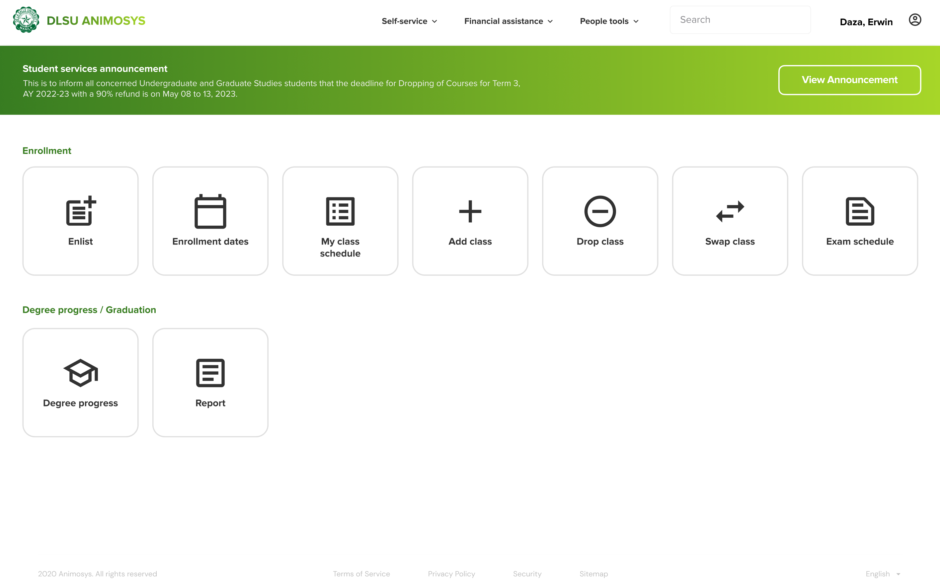This screenshot has width=940, height=585.
Task: Expand the Financial assistance dropdown
Action: click(x=509, y=21)
